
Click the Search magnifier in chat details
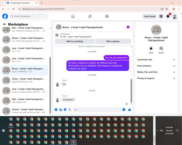[x=161, y=49]
